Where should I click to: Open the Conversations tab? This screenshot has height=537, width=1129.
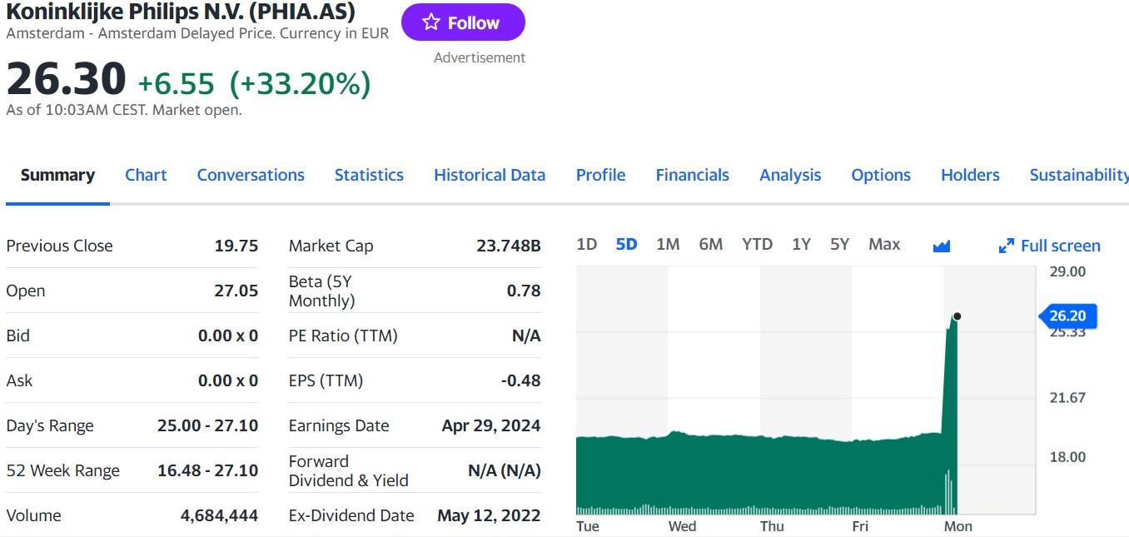pos(251,175)
